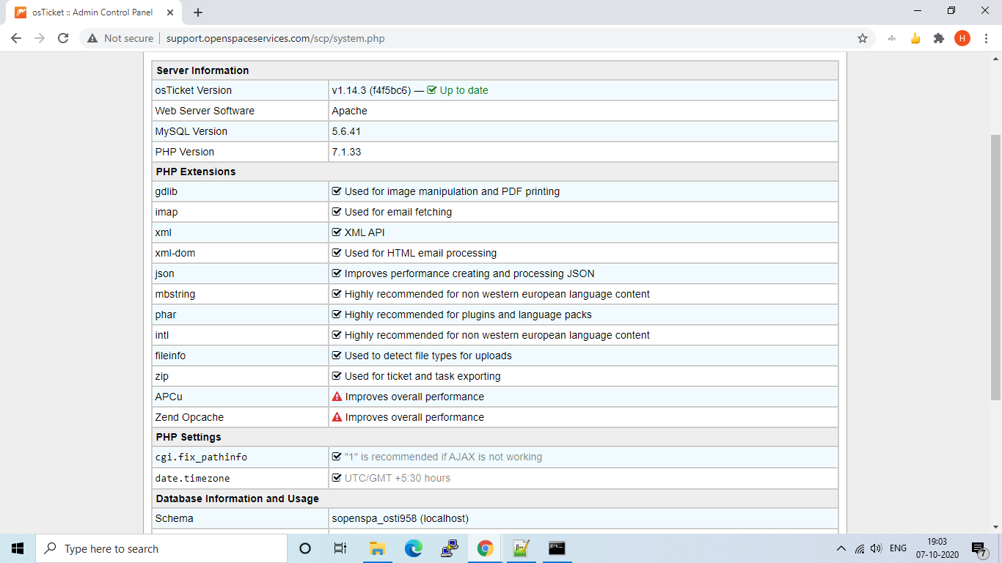Click the check icon in the xml-dom row
The width and height of the screenshot is (1002, 563).
pos(337,253)
